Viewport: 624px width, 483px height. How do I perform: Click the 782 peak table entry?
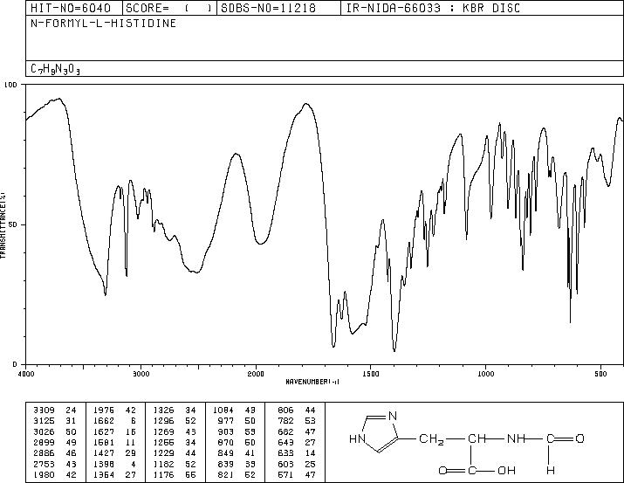[x=297, y=421]
